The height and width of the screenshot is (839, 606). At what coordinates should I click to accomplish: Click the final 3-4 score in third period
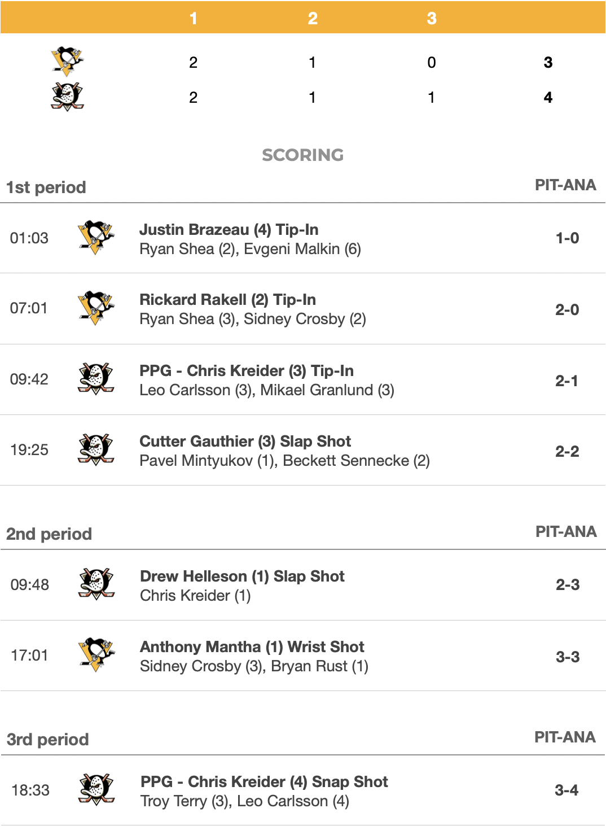(567, 790)
